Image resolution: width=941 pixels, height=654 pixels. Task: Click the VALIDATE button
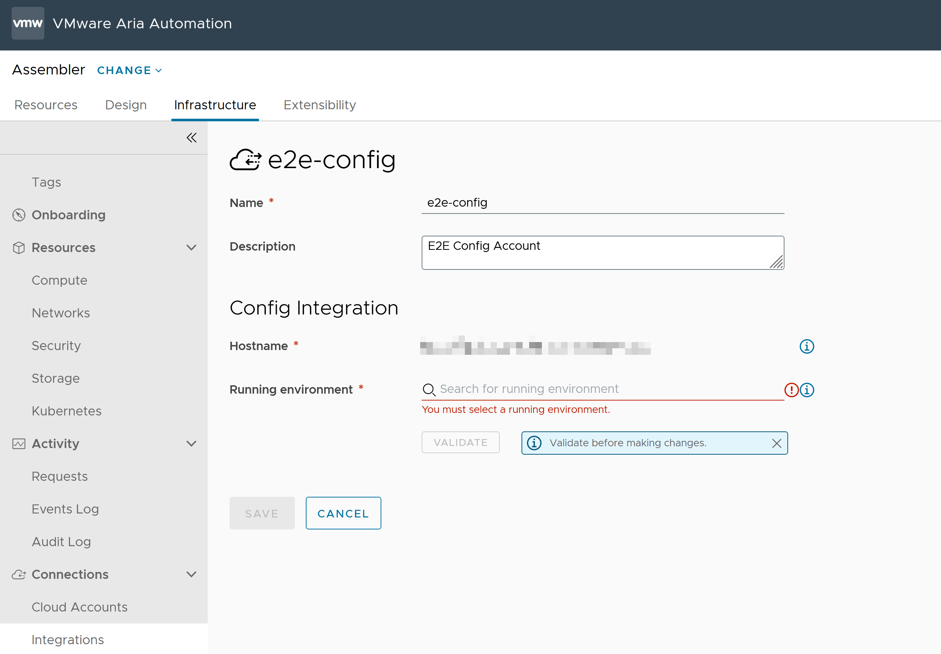coord(461,442)
